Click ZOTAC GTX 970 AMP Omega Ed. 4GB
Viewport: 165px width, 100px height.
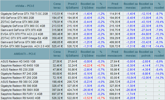click(x=24, y=38)
